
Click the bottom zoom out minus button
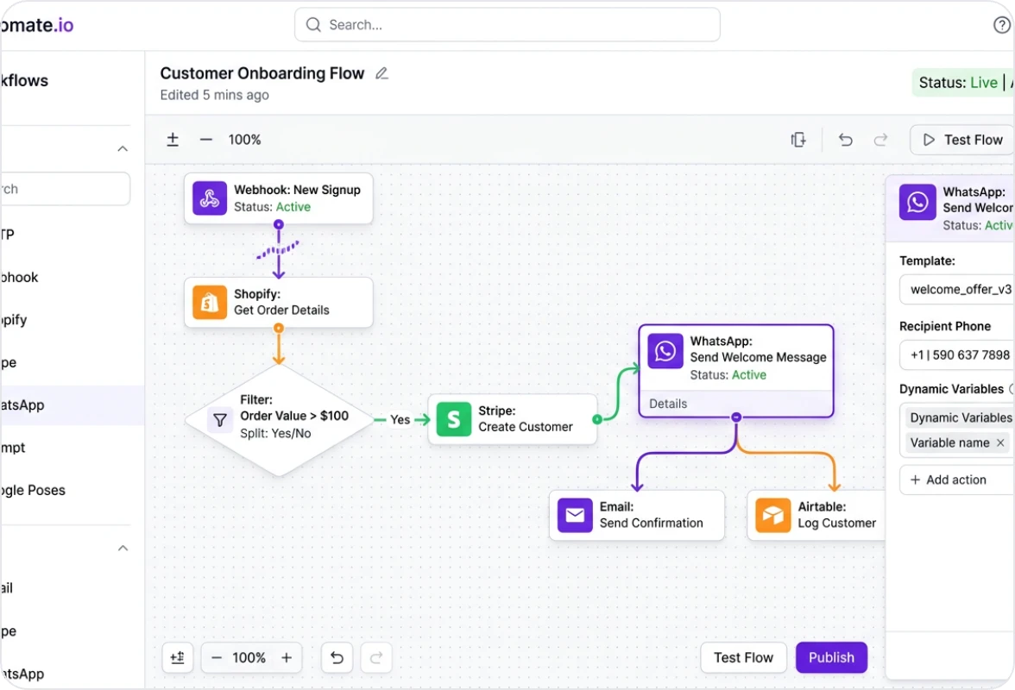click(x=217, y=658)
